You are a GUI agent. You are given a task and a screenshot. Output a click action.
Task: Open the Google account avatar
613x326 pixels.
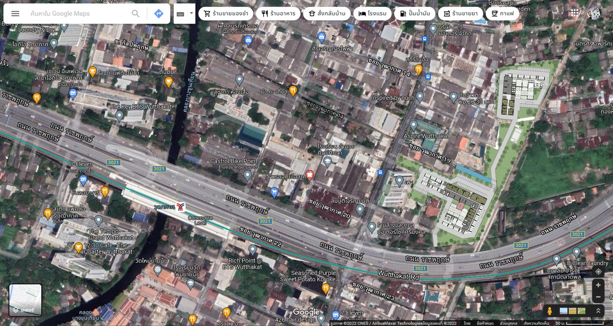pyautogui.click(x=594, y=13)
